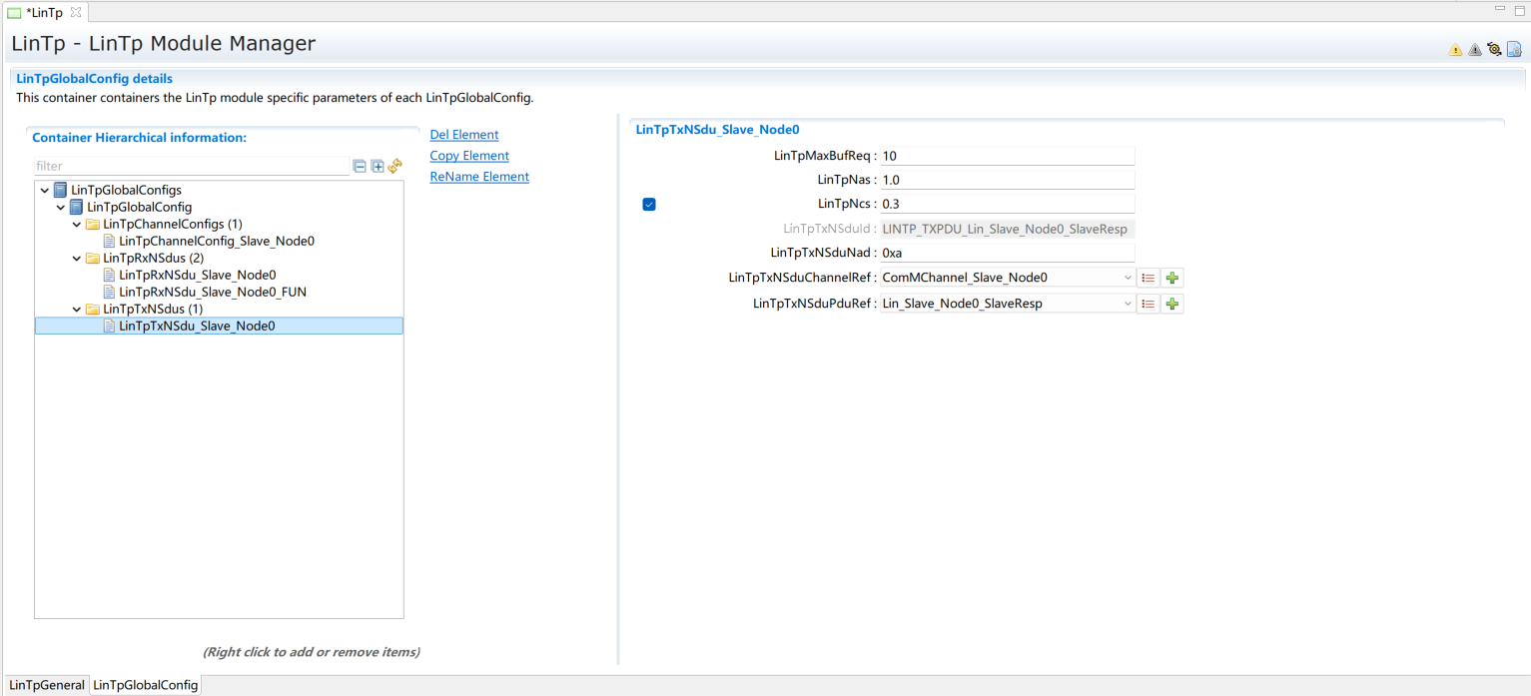Click the refresh/sync icon beside the filter
This screenshot has width=1531, height=696.
point(394,167)
